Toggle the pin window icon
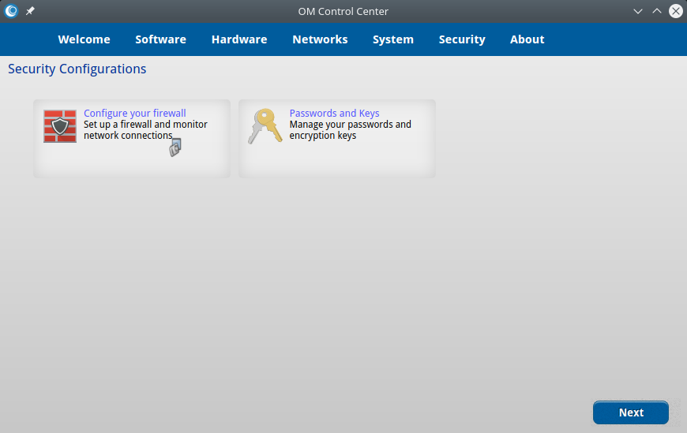 pos(30,11)
